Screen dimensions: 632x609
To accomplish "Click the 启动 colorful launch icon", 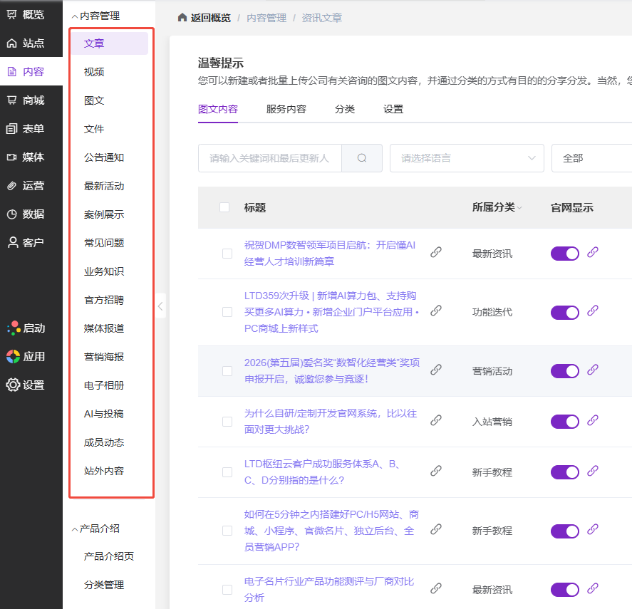I will 13,328.
